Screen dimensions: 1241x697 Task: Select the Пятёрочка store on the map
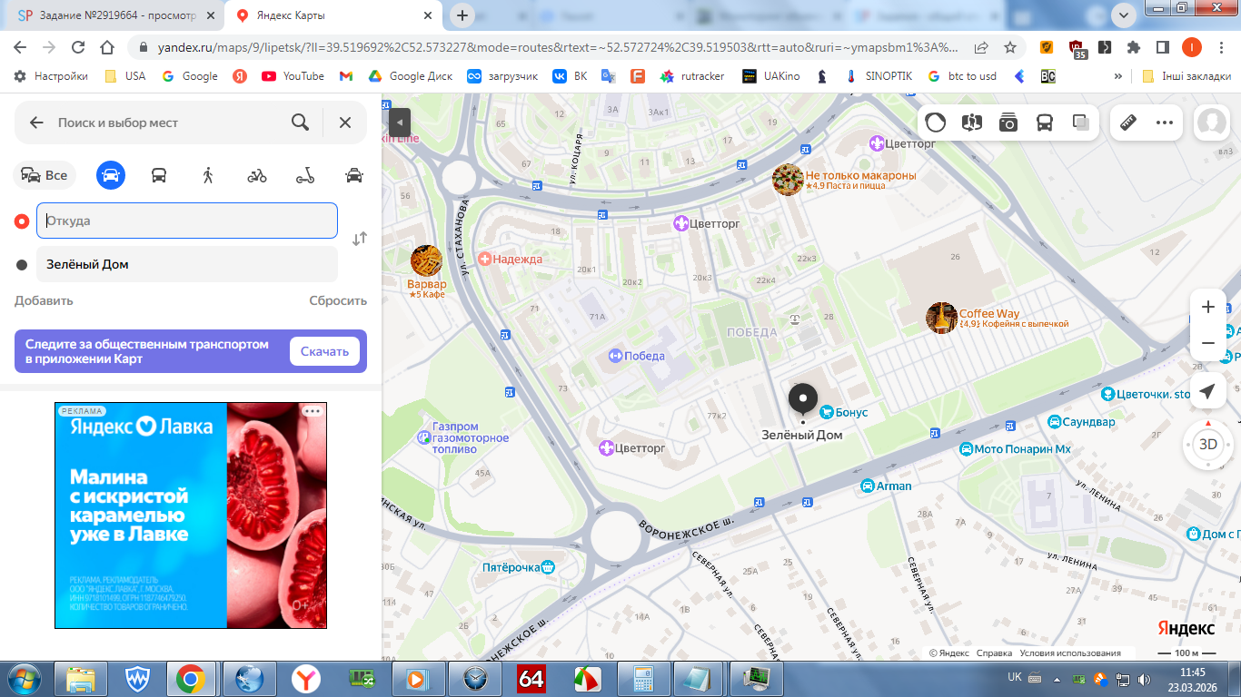click(x=519, y=567)
